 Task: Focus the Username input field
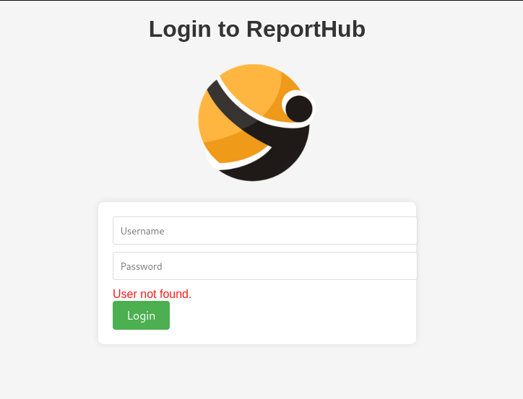[265, 230]
